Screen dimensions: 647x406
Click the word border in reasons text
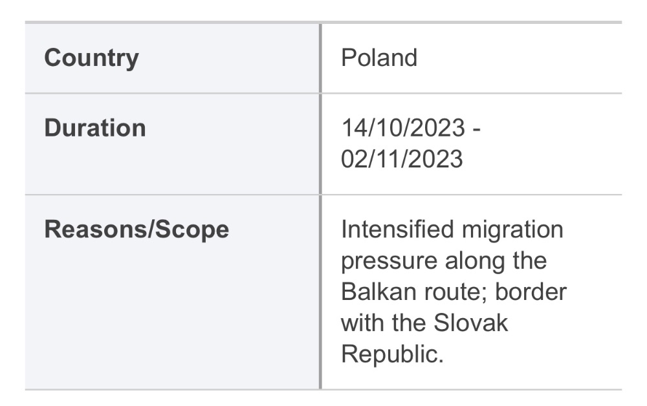(x=531, y=292)
